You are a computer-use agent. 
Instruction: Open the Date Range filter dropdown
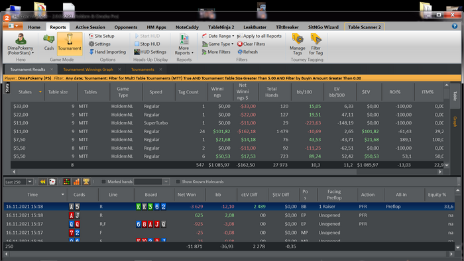[218, 36]
